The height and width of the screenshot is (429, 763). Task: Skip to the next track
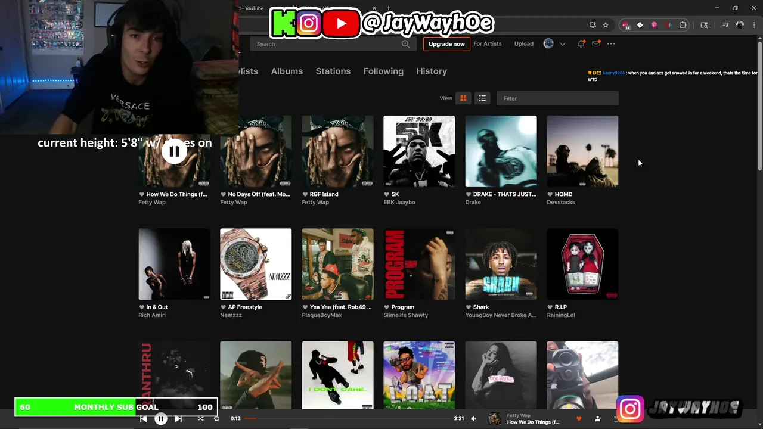(178, 419)
